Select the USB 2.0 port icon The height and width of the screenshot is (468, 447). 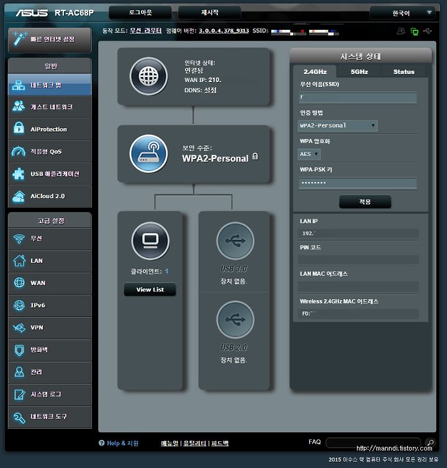(x=235, y=319)
